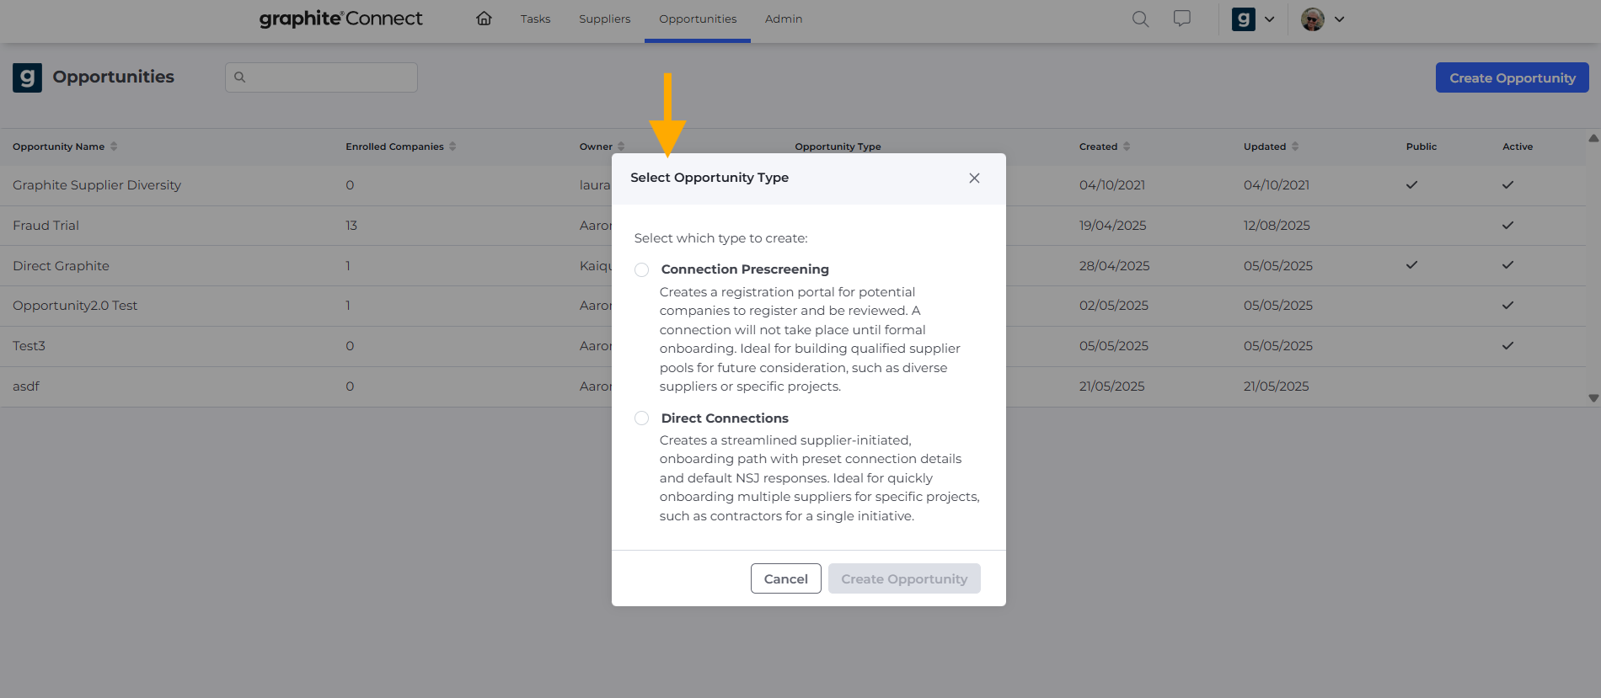Click the home icon in navigation
This screenshot has width=1601, height=698.
point(484,19)
